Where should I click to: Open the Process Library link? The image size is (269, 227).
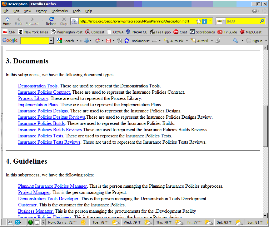[33, 98]
